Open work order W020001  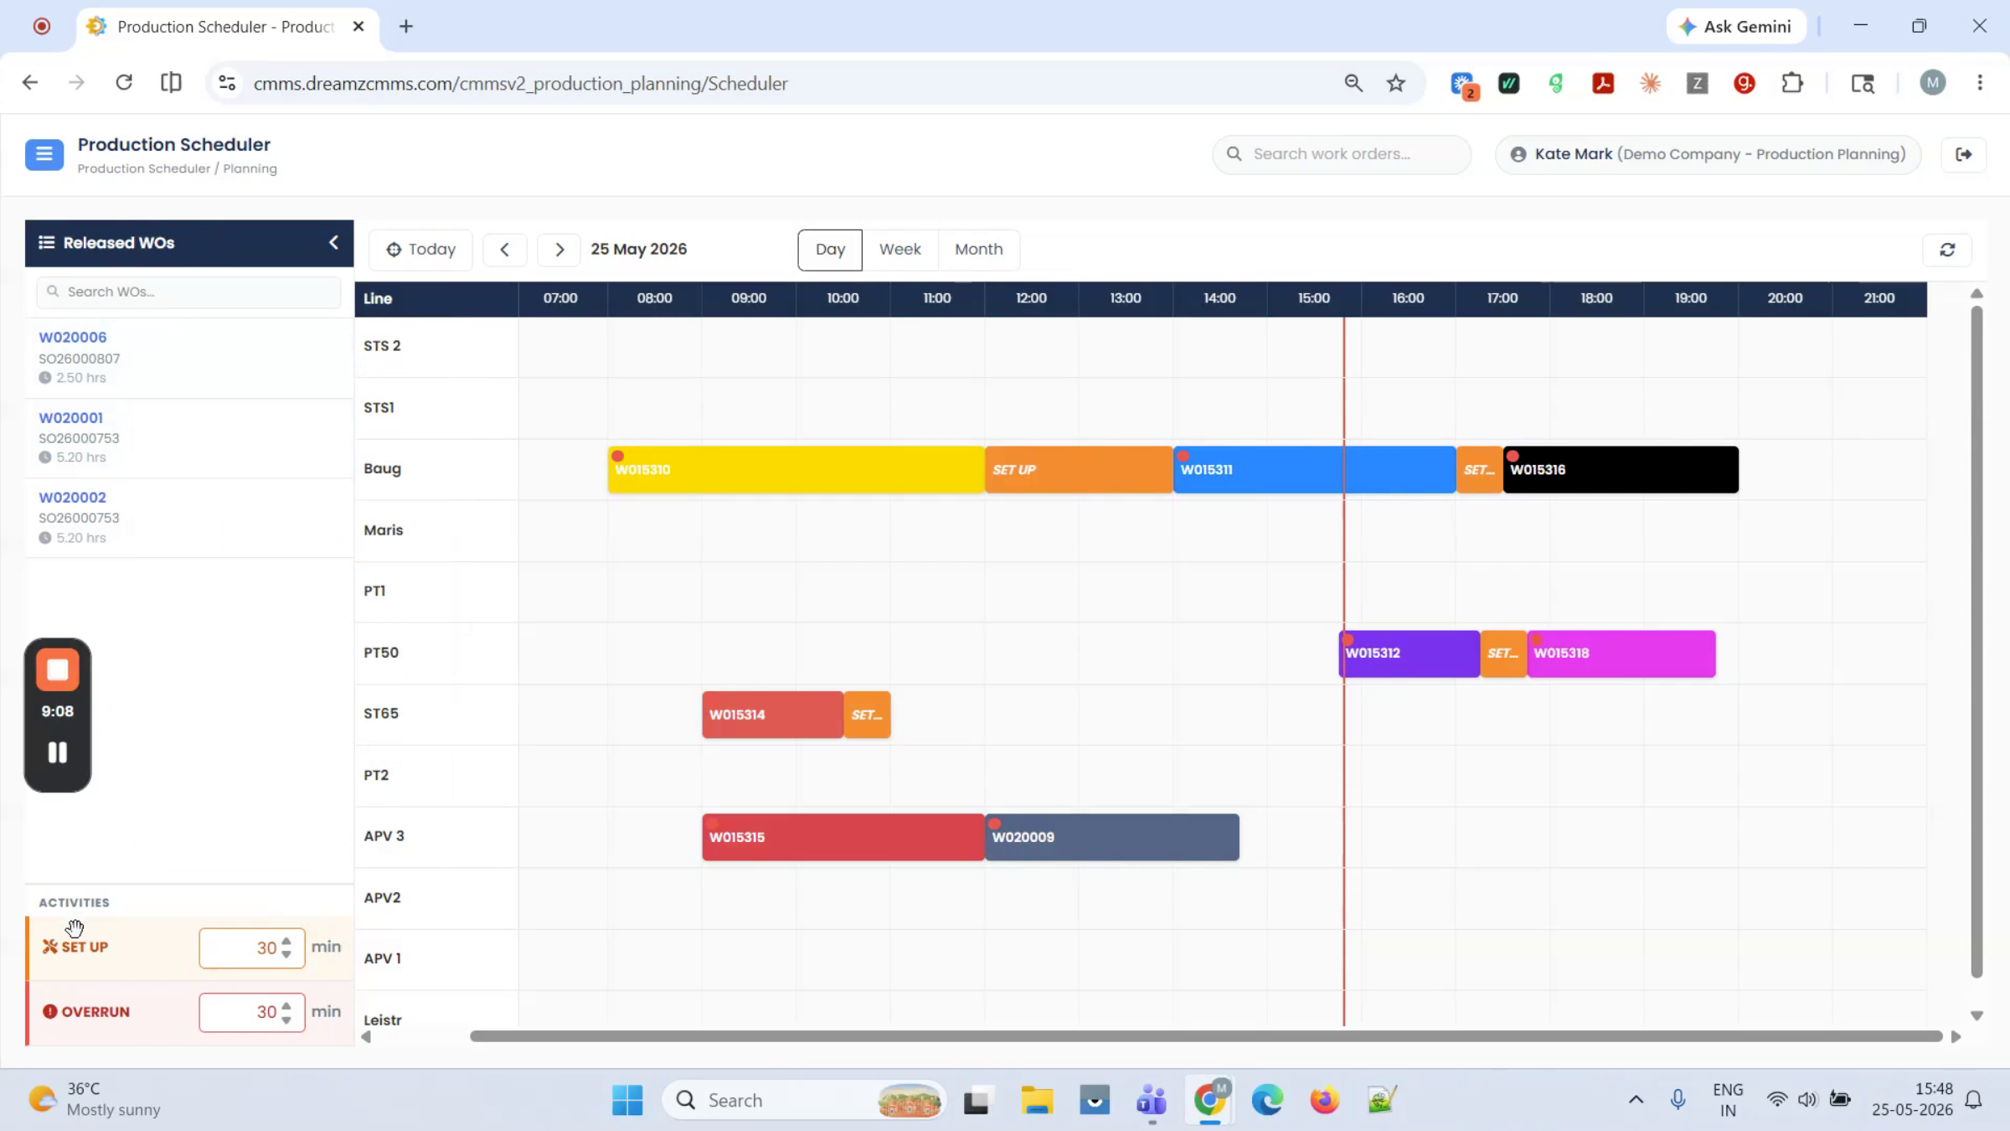tap(71, 417)
